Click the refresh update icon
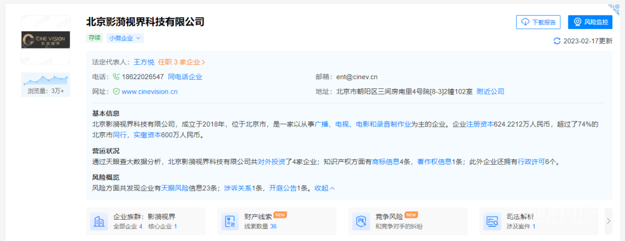 [557, 41]
